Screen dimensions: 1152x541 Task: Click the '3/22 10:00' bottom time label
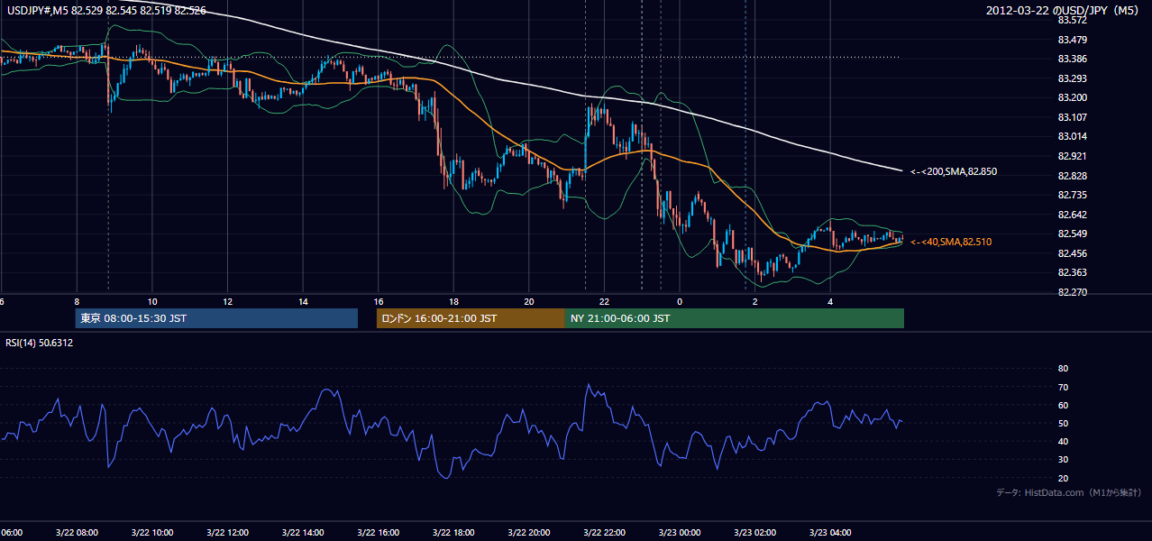151,532
